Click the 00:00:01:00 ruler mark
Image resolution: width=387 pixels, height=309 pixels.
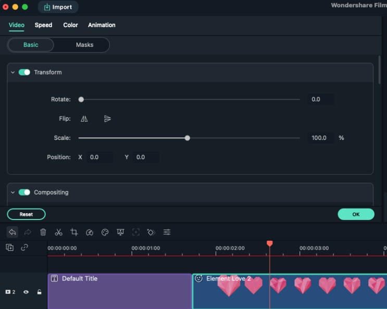tap(146, 248)
